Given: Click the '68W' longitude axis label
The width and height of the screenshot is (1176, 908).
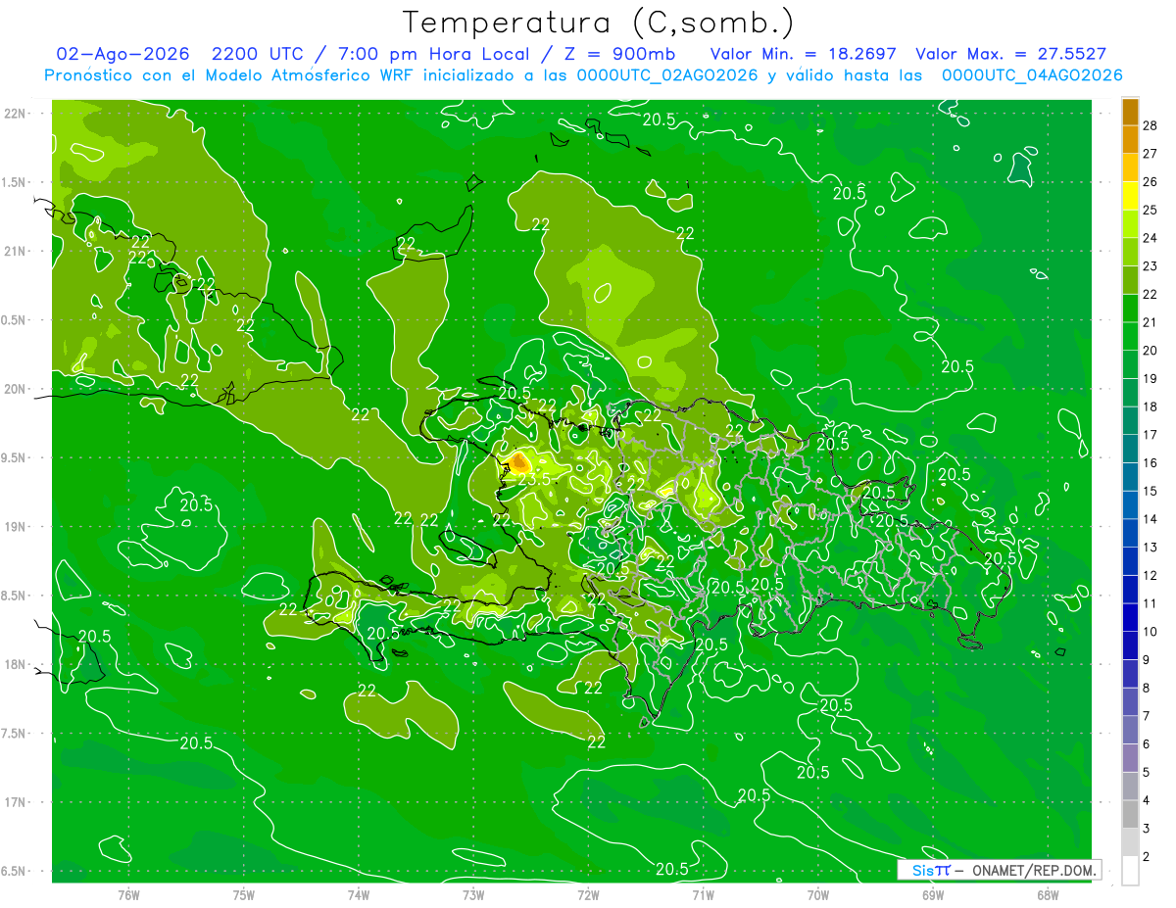Looking at the screenshot, I should pyautogui.click(x=1048, y=895).
